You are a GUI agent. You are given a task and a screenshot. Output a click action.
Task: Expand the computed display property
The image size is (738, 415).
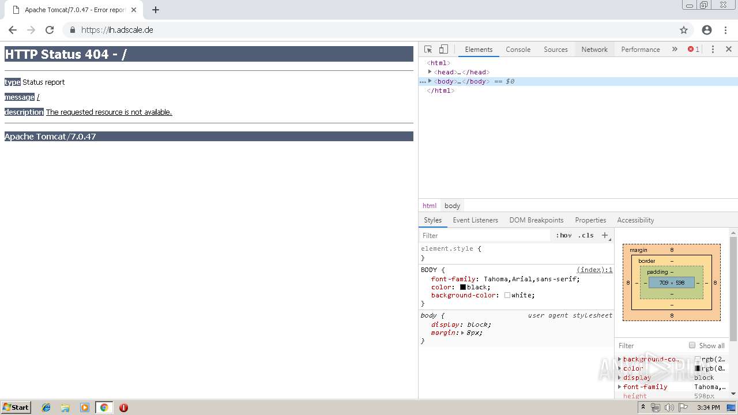(620, 378)
